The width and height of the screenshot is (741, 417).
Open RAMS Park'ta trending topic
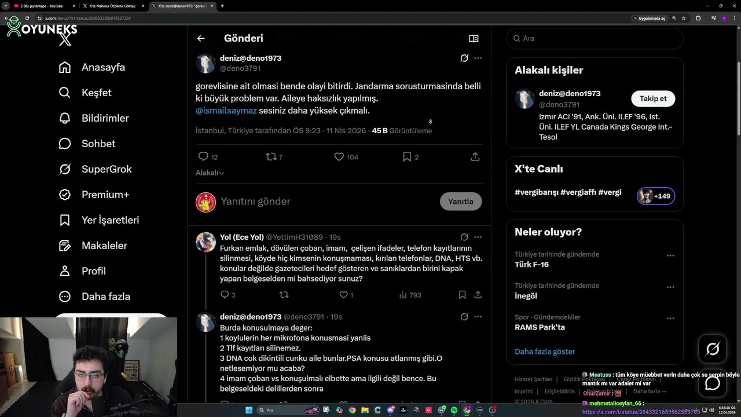(x=540, y=327)
